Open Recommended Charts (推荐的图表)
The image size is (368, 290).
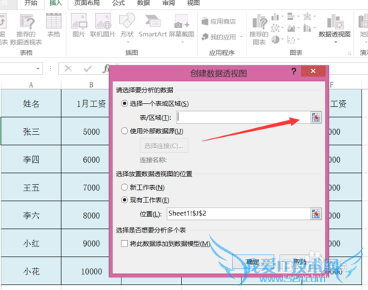(x=259, y=29)
